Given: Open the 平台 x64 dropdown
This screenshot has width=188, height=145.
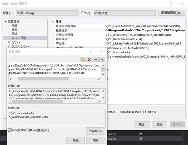Looking at the screenshot, I should (x=125, y=13).
